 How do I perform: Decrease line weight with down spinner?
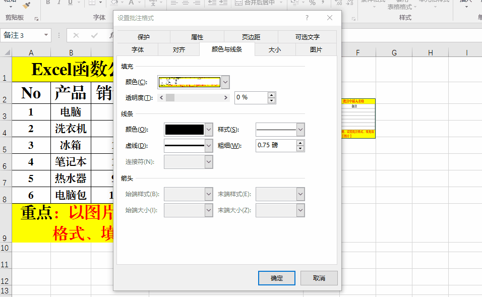point(300,148)
